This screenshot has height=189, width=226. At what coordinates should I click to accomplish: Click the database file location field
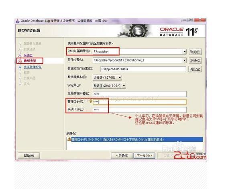pos(143,69)
